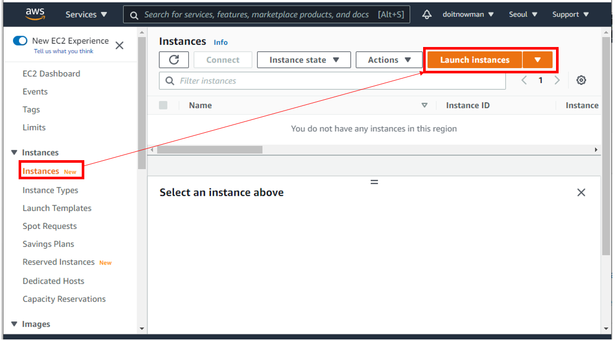The height and width of the screenshot is (341, 615).
Task: Click the top services search box
Action: 266,14
